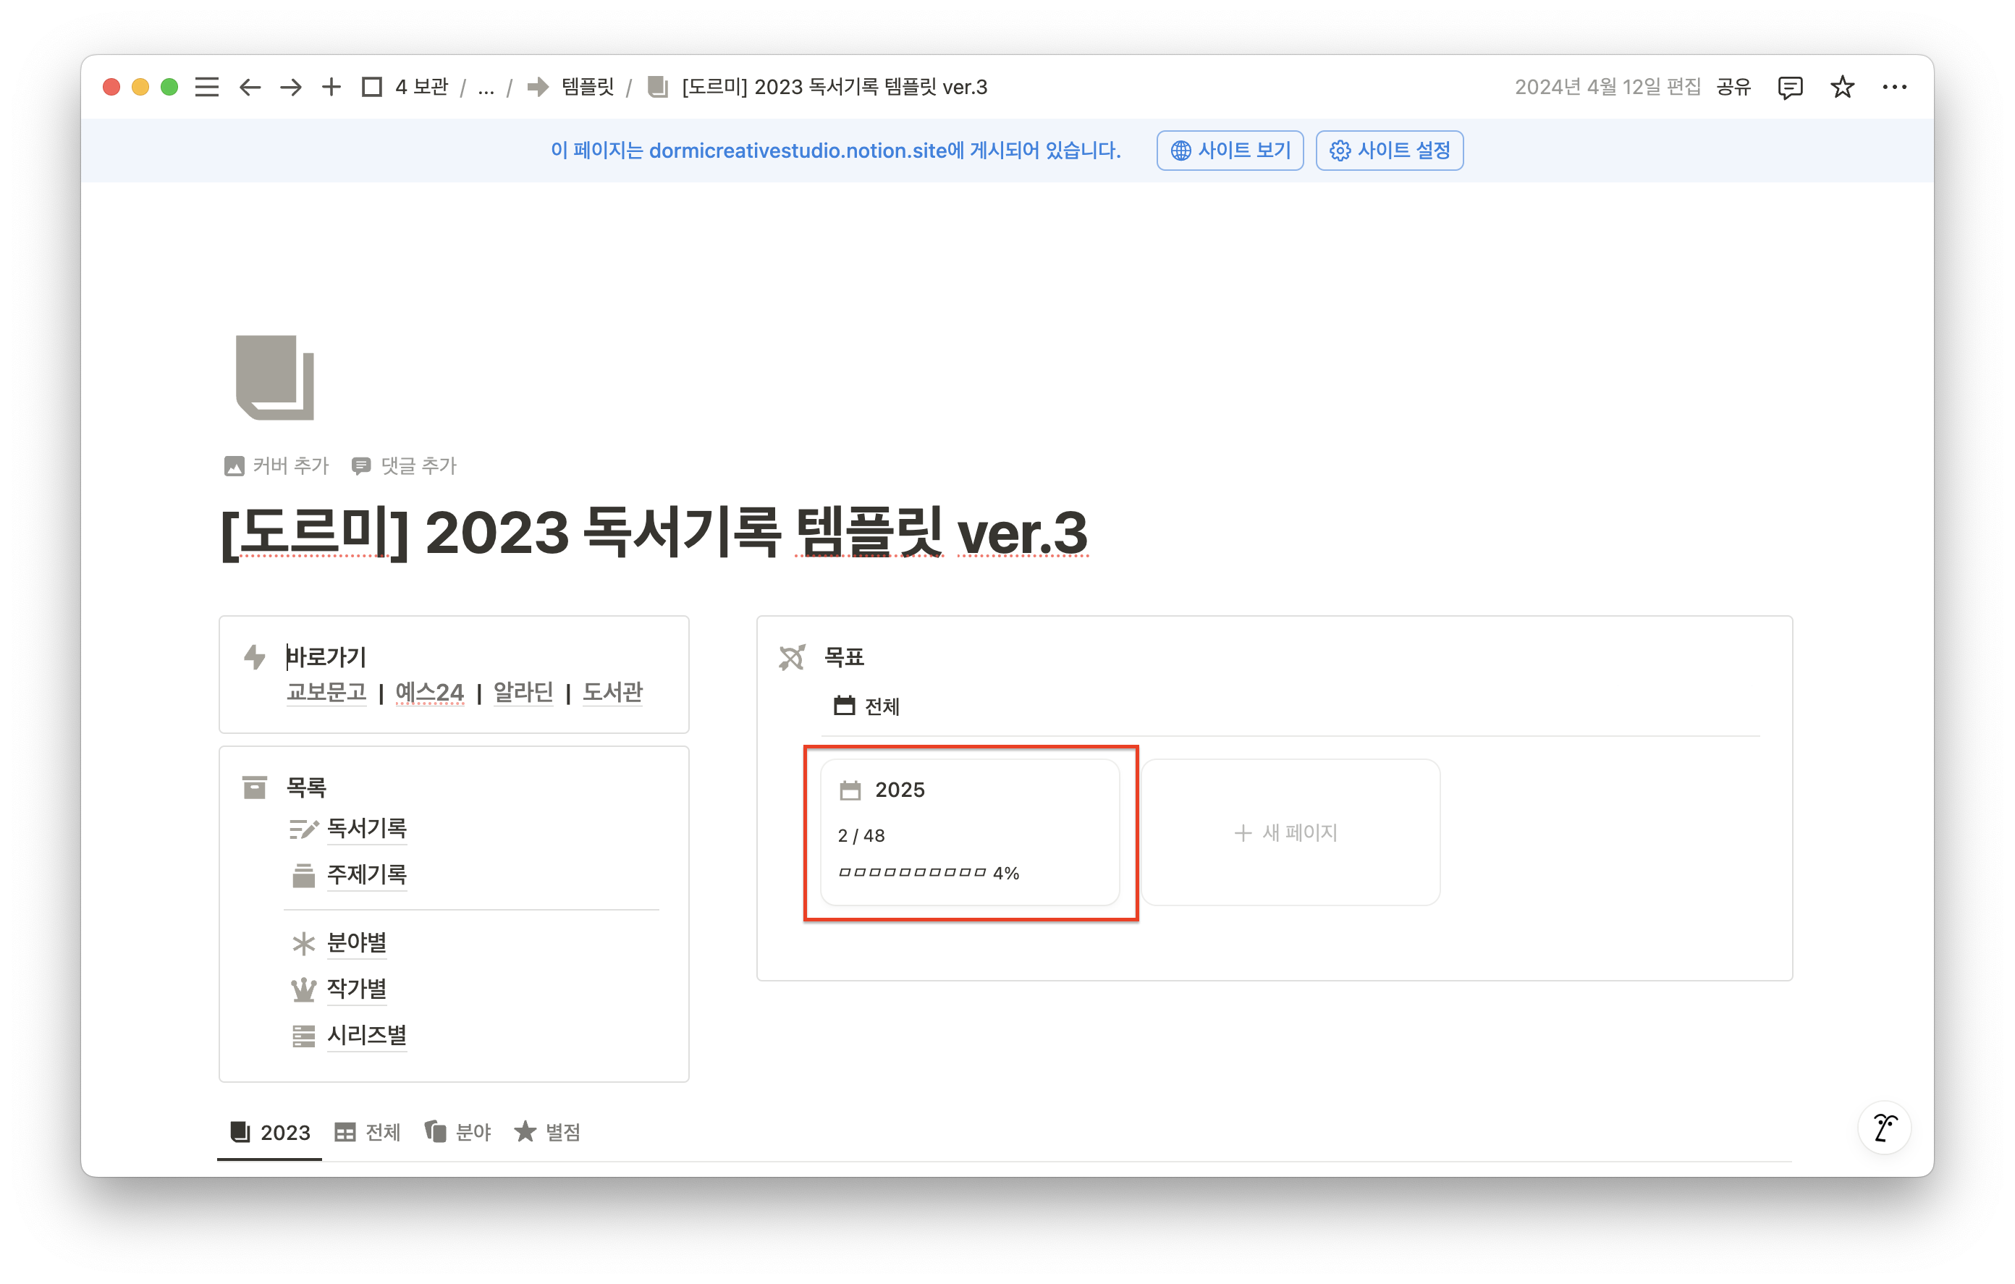Click 커버 추가 to add cover

click(x=278, y=465)
